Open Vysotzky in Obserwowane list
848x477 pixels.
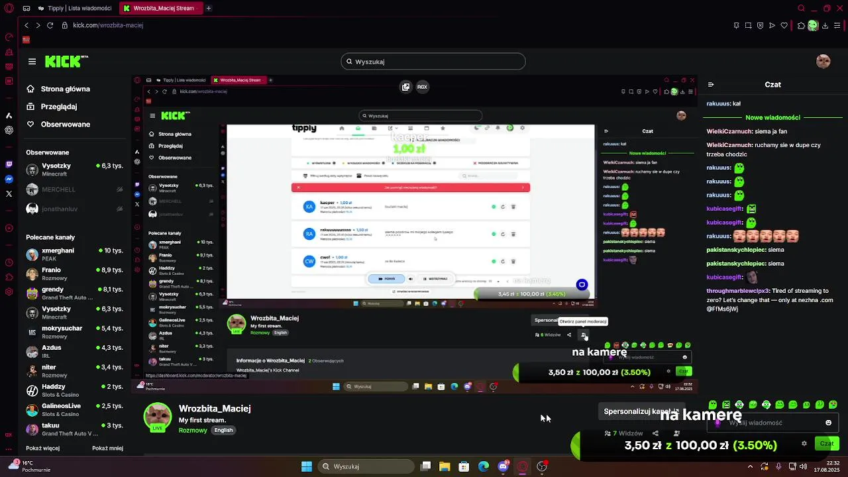click(74, 170)
